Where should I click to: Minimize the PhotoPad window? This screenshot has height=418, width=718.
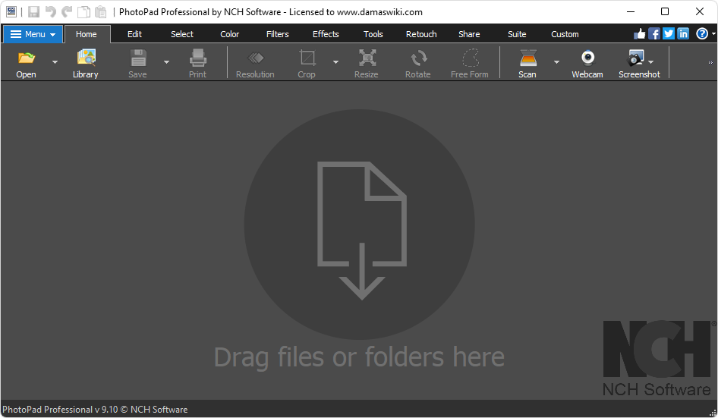click(631, 12)
